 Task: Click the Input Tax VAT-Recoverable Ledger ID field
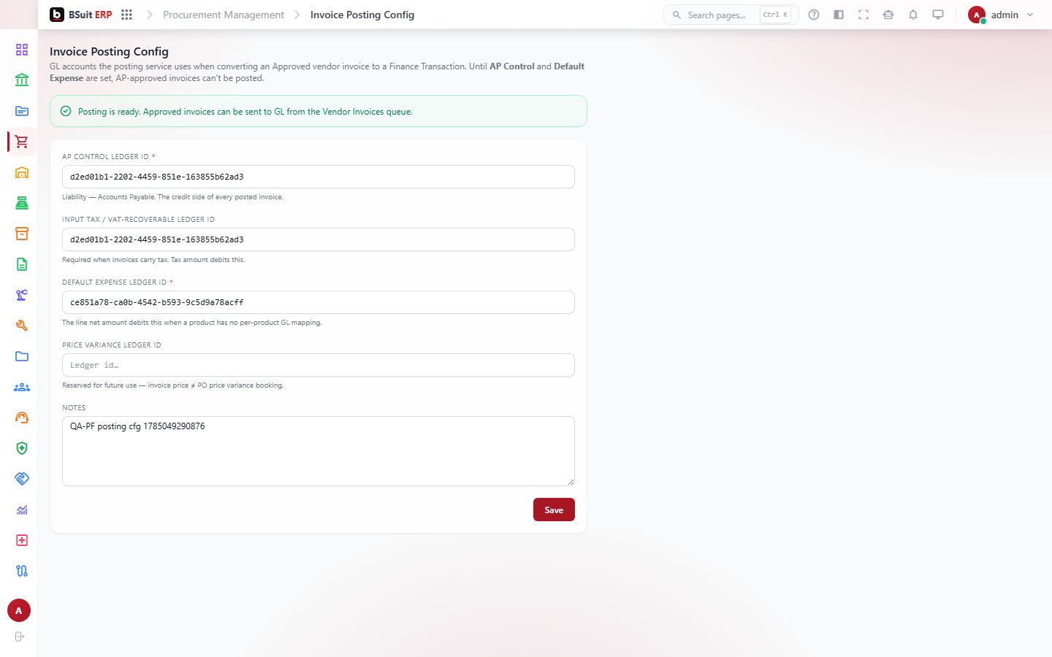[x=319, y=239]
